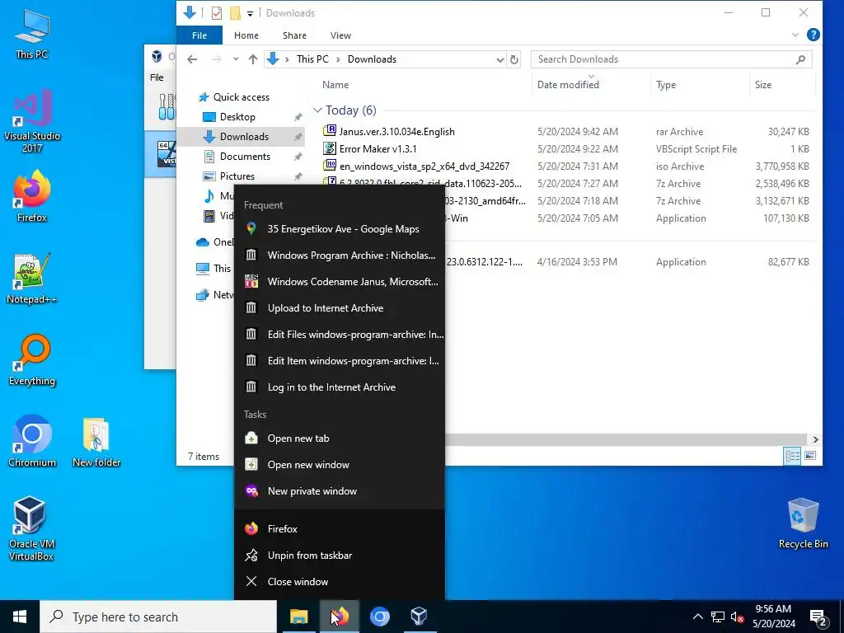The height and width of the screenshot is (633, 844).
Task: Choose Close window in jump list
Action: pos(340,581)
